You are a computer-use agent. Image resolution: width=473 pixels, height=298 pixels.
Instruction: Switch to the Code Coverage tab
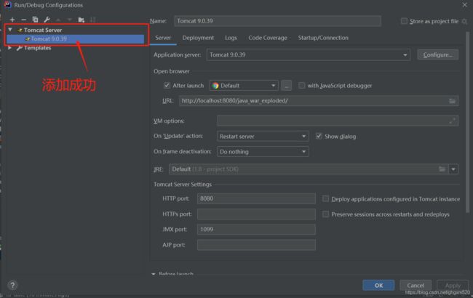click(x=268, y=38)
